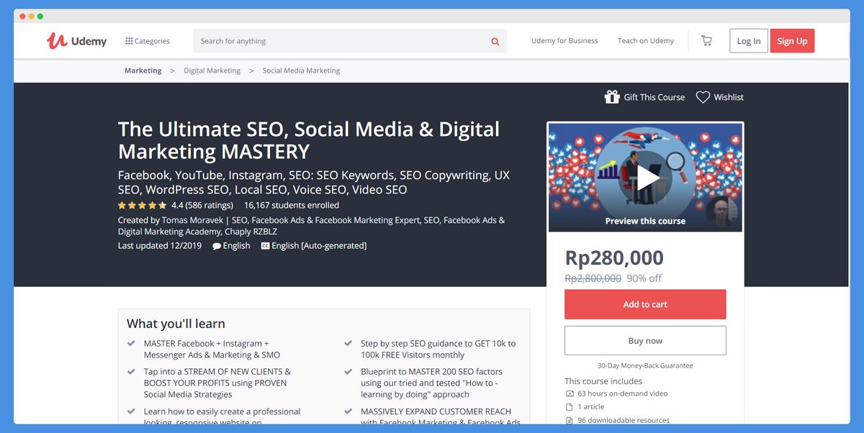Screen dimensions: 864x433
Task: Click the Udemy logo
Action: click(x=76, y=41)
